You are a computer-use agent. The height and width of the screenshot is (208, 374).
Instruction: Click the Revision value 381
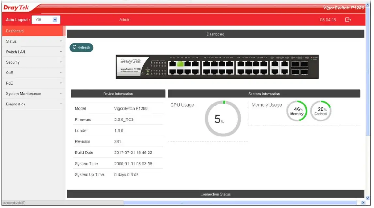[117, 141]
